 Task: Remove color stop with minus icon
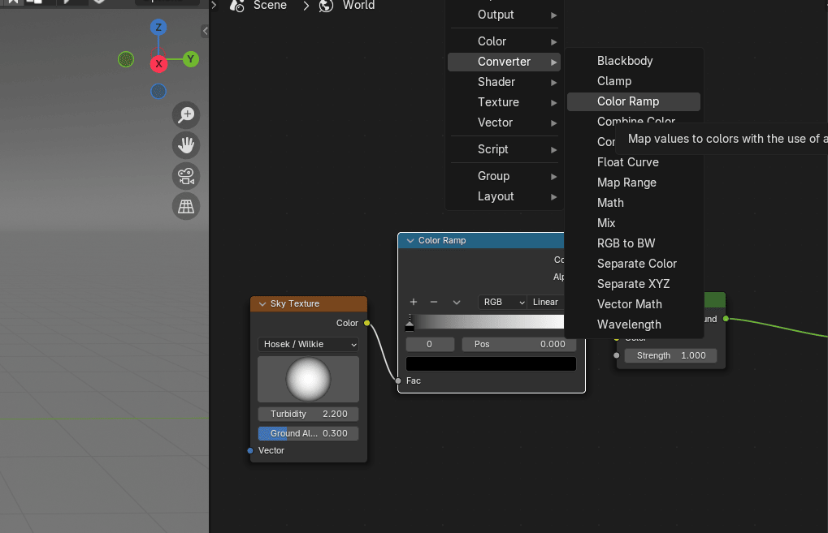click(x=434, y=302)
